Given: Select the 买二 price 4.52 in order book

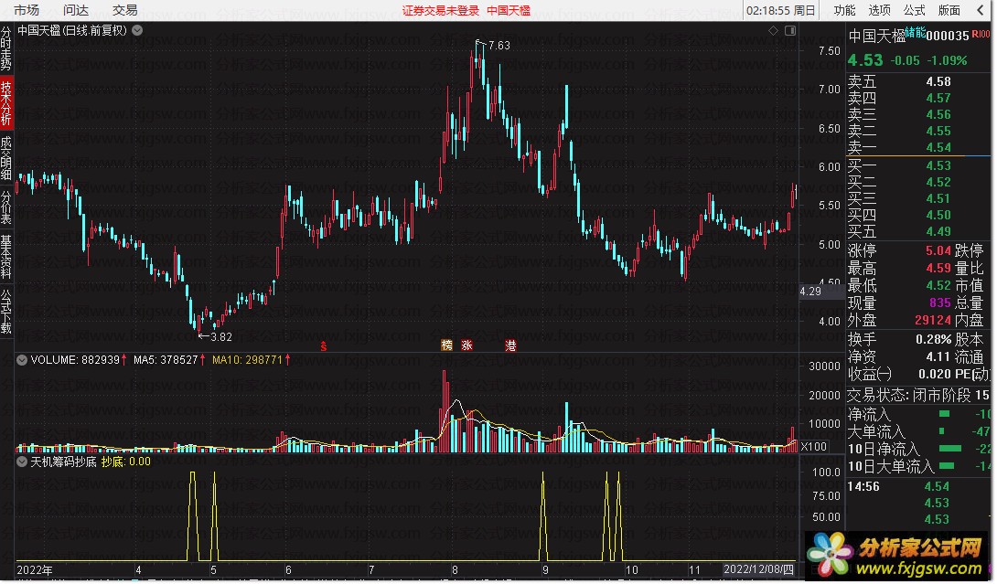Looking at the screenshot, I should [x=938, y=183].
